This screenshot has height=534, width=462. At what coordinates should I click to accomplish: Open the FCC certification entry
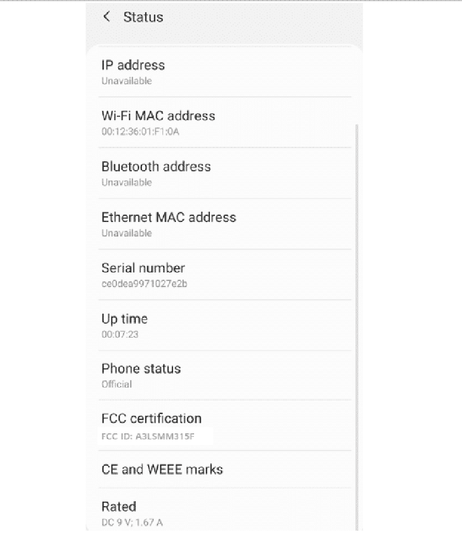coord(224,426)
